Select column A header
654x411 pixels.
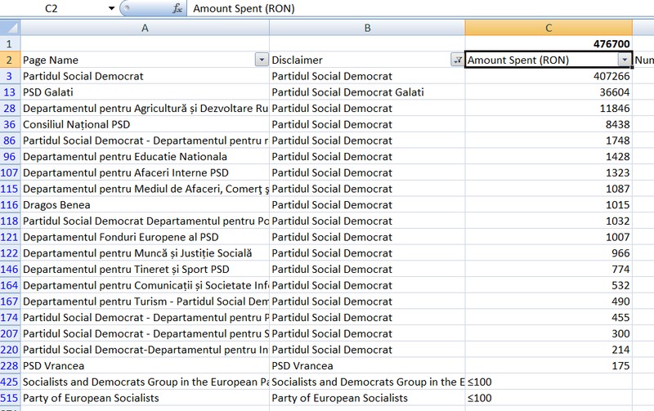145,28
